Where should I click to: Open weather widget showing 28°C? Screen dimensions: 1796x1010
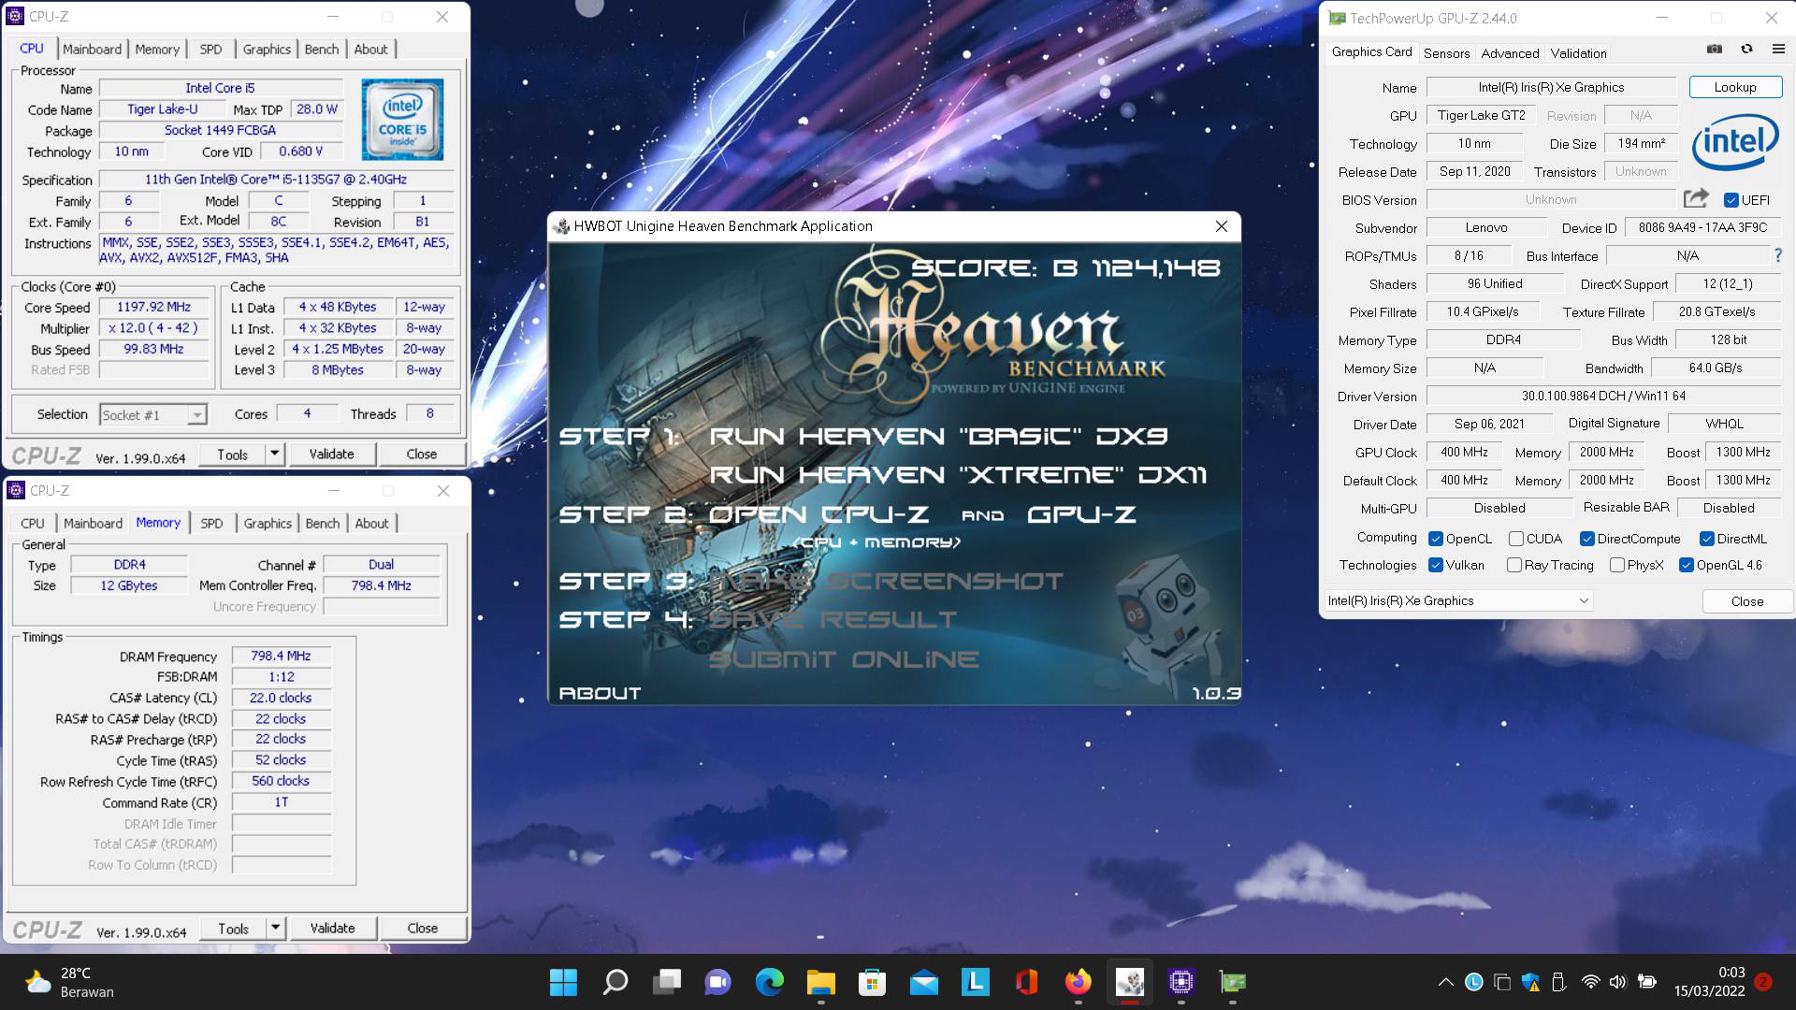click(x=69, y=982)
